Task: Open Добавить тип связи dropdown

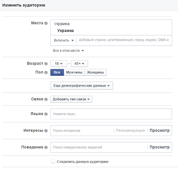Action: pos(71,99)
